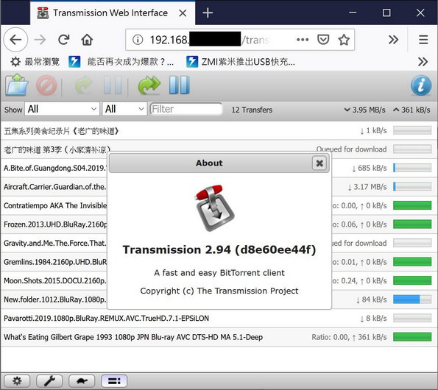
Task: Close the About dialog
Action: [x=319, y=163]
